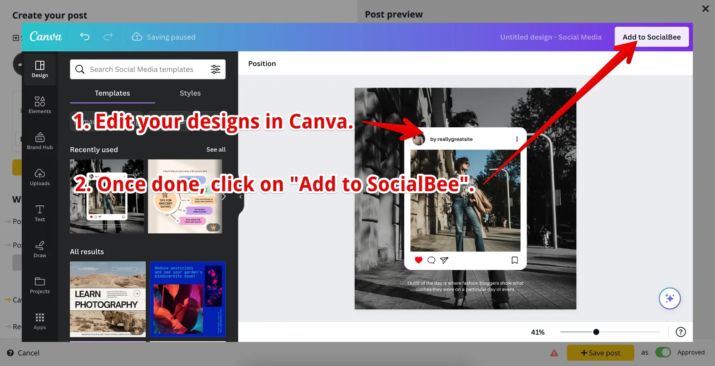The width and height of the screenshot is (715, 366).
Task: Click the fashion photo in the canvas
Action: [465, 200]
